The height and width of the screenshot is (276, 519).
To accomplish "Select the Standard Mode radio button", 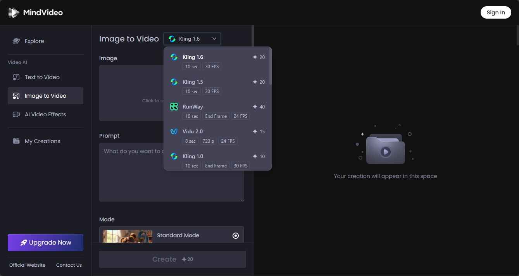I will (x=236, y=236).
